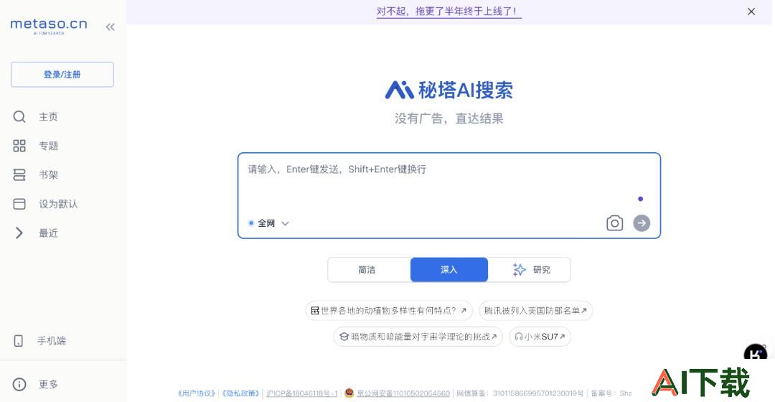
Task: Click the send arrow button
Action: pos(642,223)
